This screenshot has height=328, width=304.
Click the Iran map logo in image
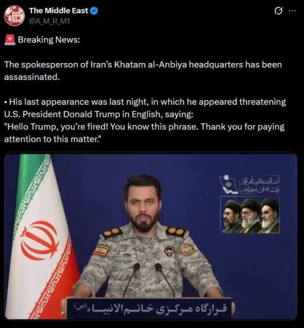[x=229, y=184]
